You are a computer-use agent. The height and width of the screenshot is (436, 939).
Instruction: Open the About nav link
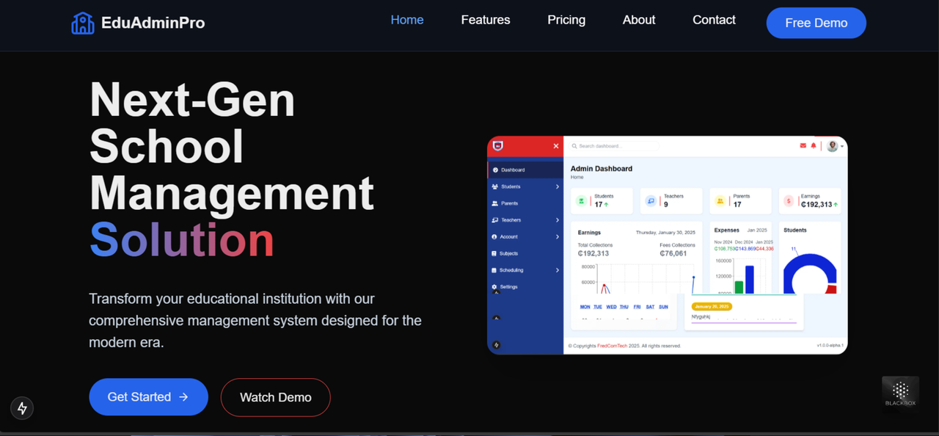pos(639,20)
